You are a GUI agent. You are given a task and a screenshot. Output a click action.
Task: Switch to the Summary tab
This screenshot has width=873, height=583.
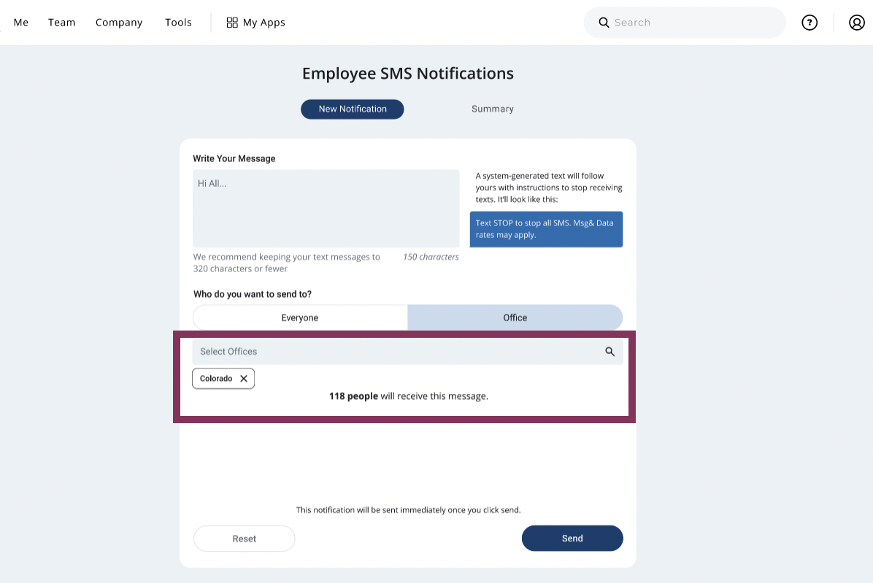point(492,109)
